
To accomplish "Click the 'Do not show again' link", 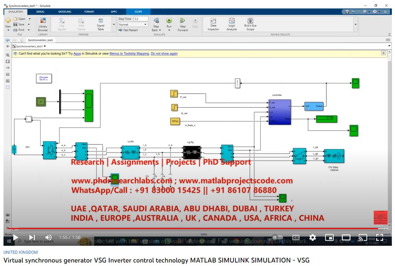I will pos(164,54).
